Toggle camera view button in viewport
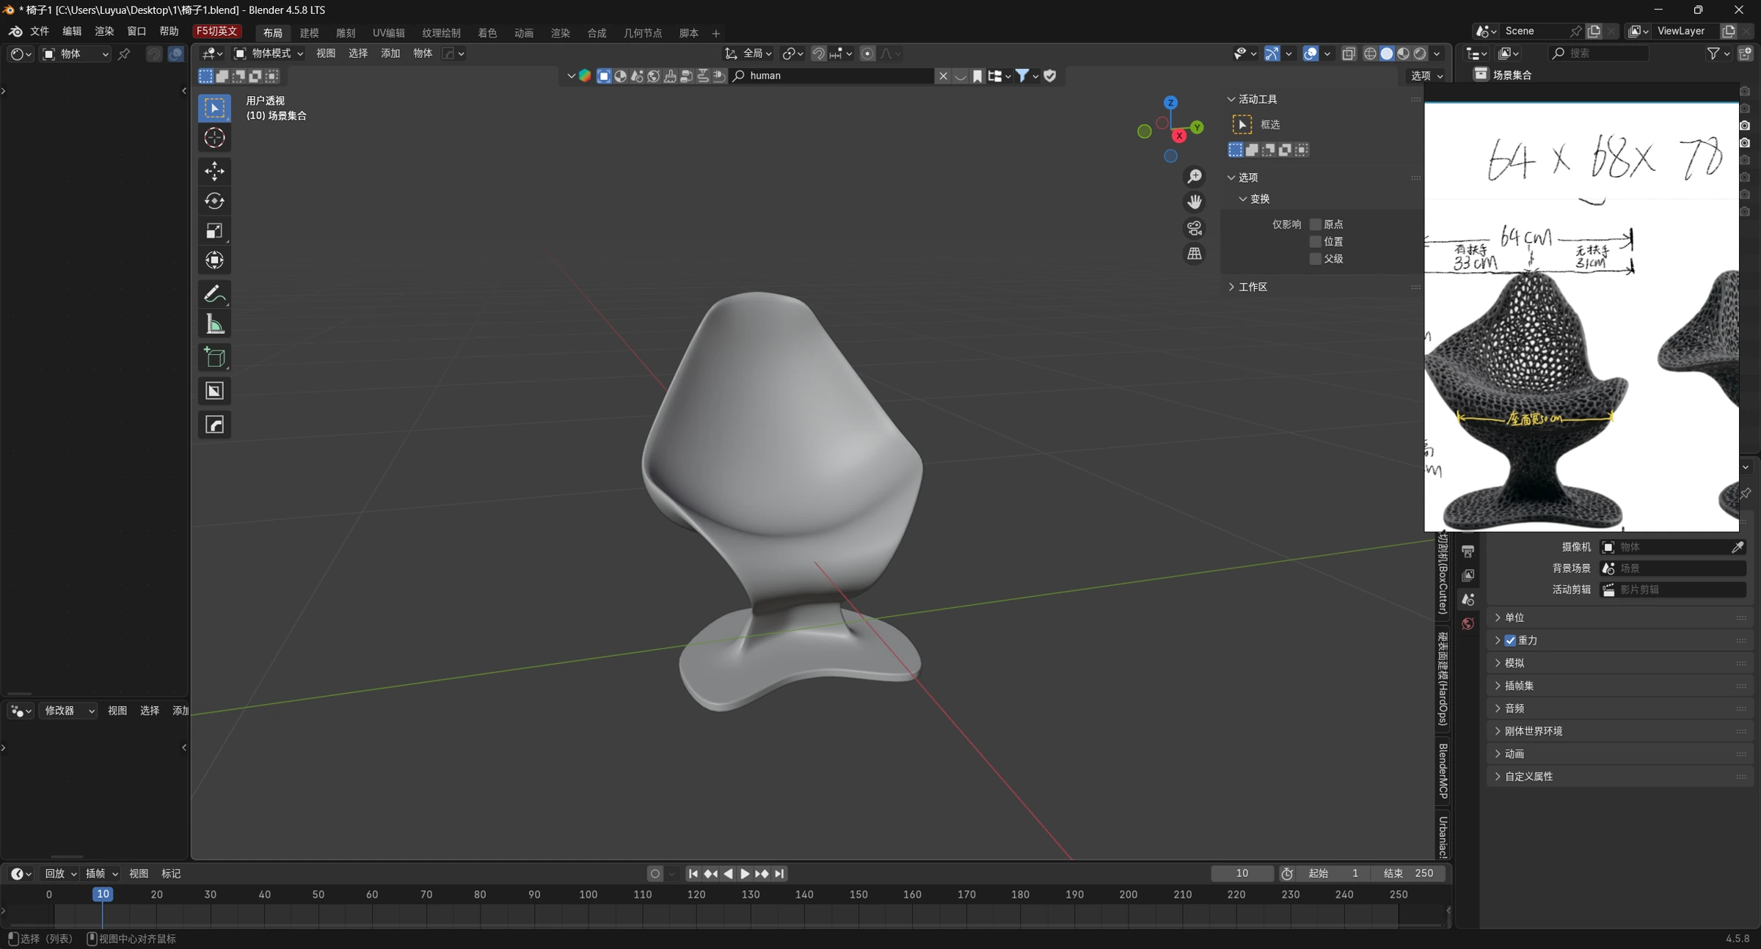 1195,228
